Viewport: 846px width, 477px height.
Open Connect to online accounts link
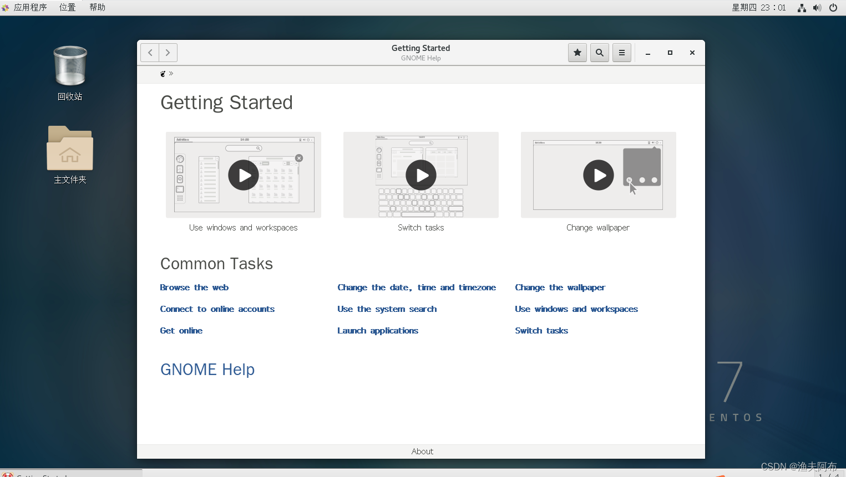point(217,309)
